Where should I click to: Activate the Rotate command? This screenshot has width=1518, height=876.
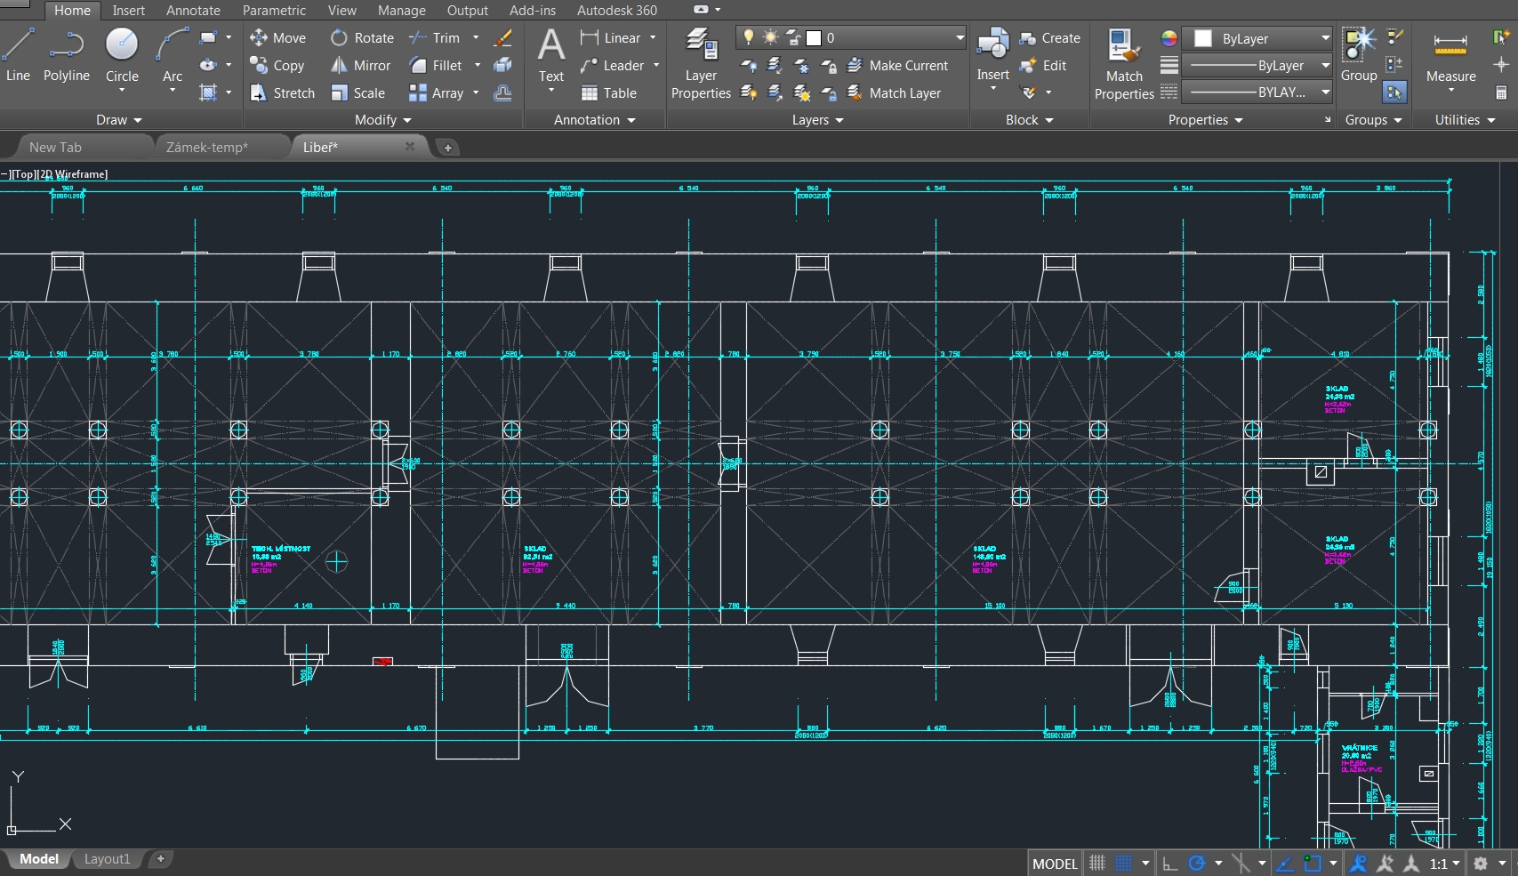point(362,37)
